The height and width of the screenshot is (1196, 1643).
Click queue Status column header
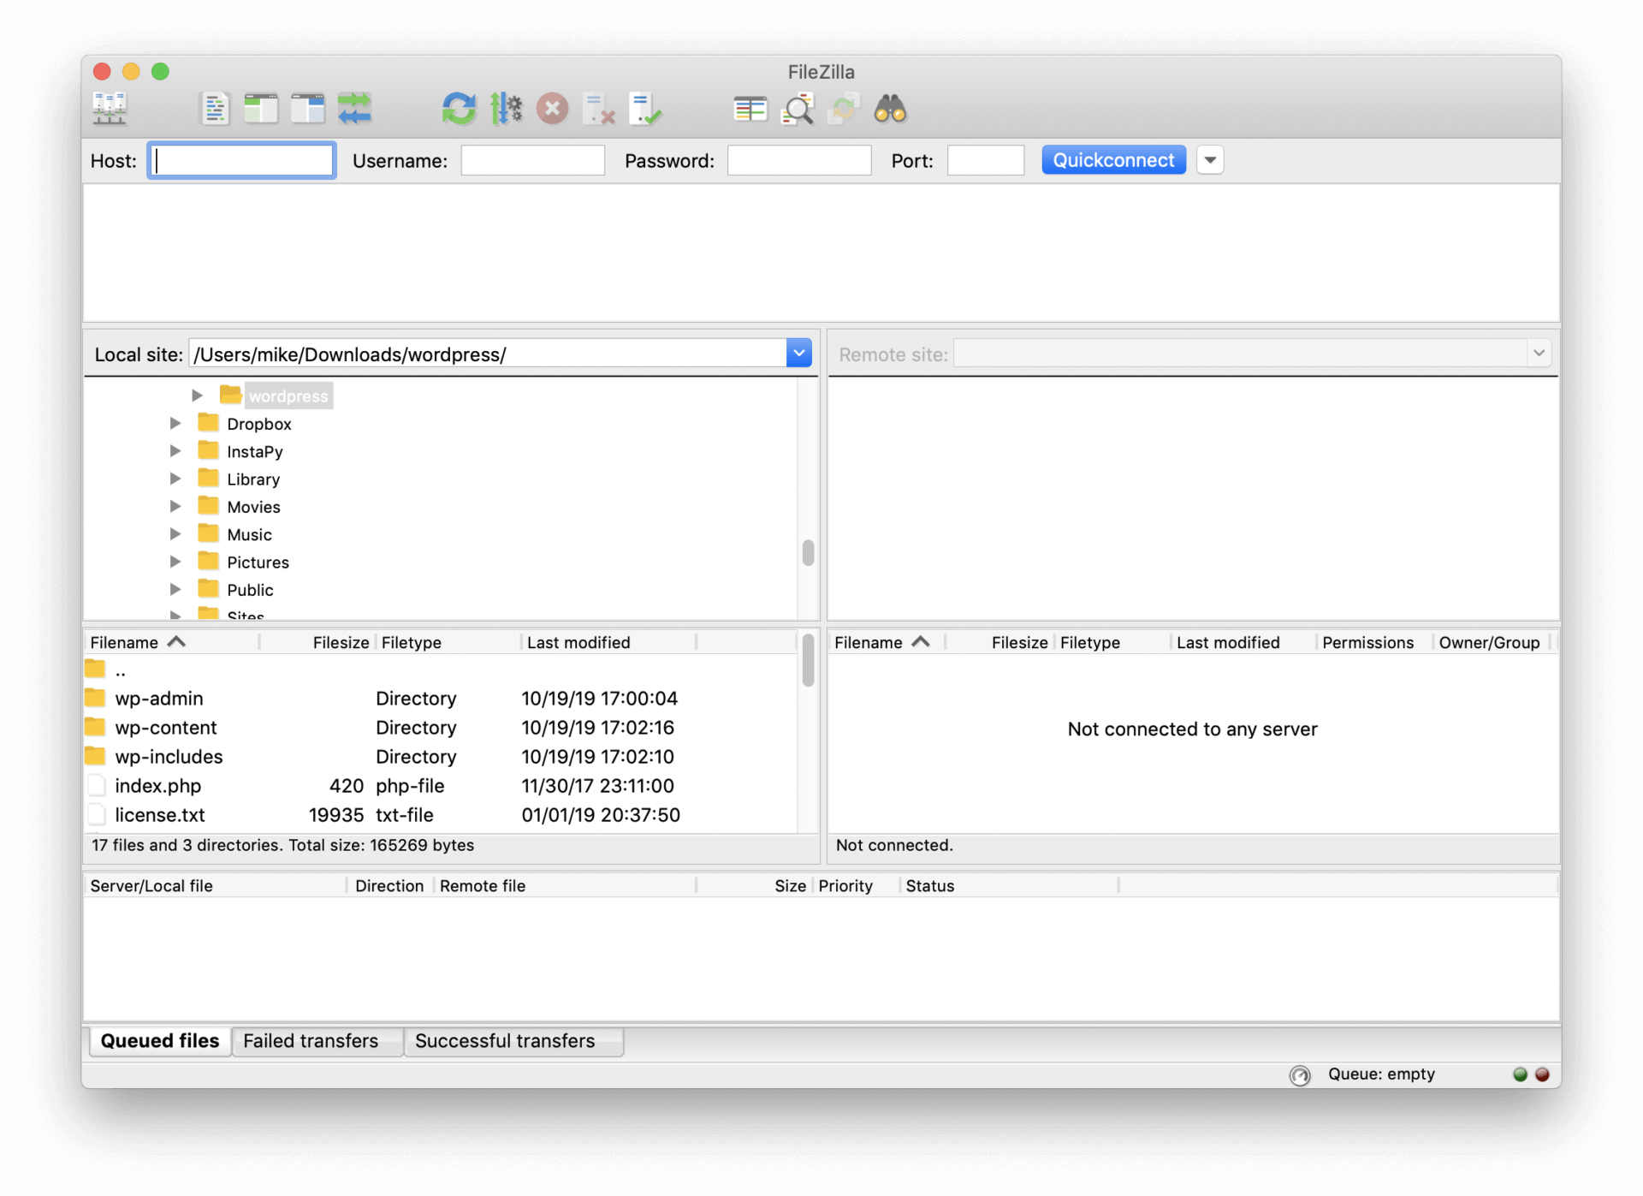coord(1010,886)
